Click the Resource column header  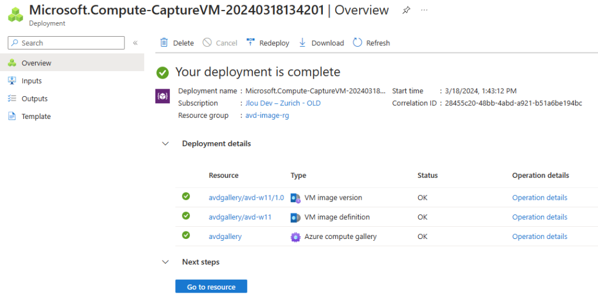pos(224,175)
